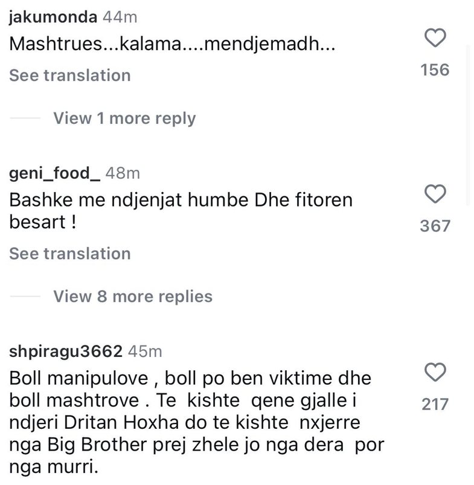Click the 45m timestamp next to shpiragu3662

(x=146, y=351)
